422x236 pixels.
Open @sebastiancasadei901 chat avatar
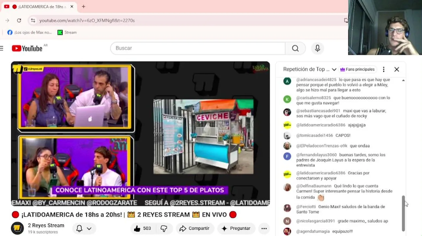(x=287, y=112)
